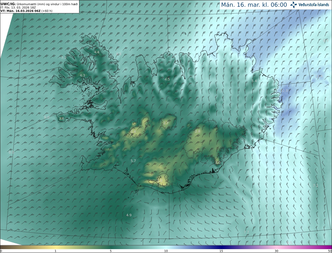Select the 'UWC/IG: Úrkomumætti (mm)' title line
This screenshot has width=332, height=253.
tap(39, 4)
